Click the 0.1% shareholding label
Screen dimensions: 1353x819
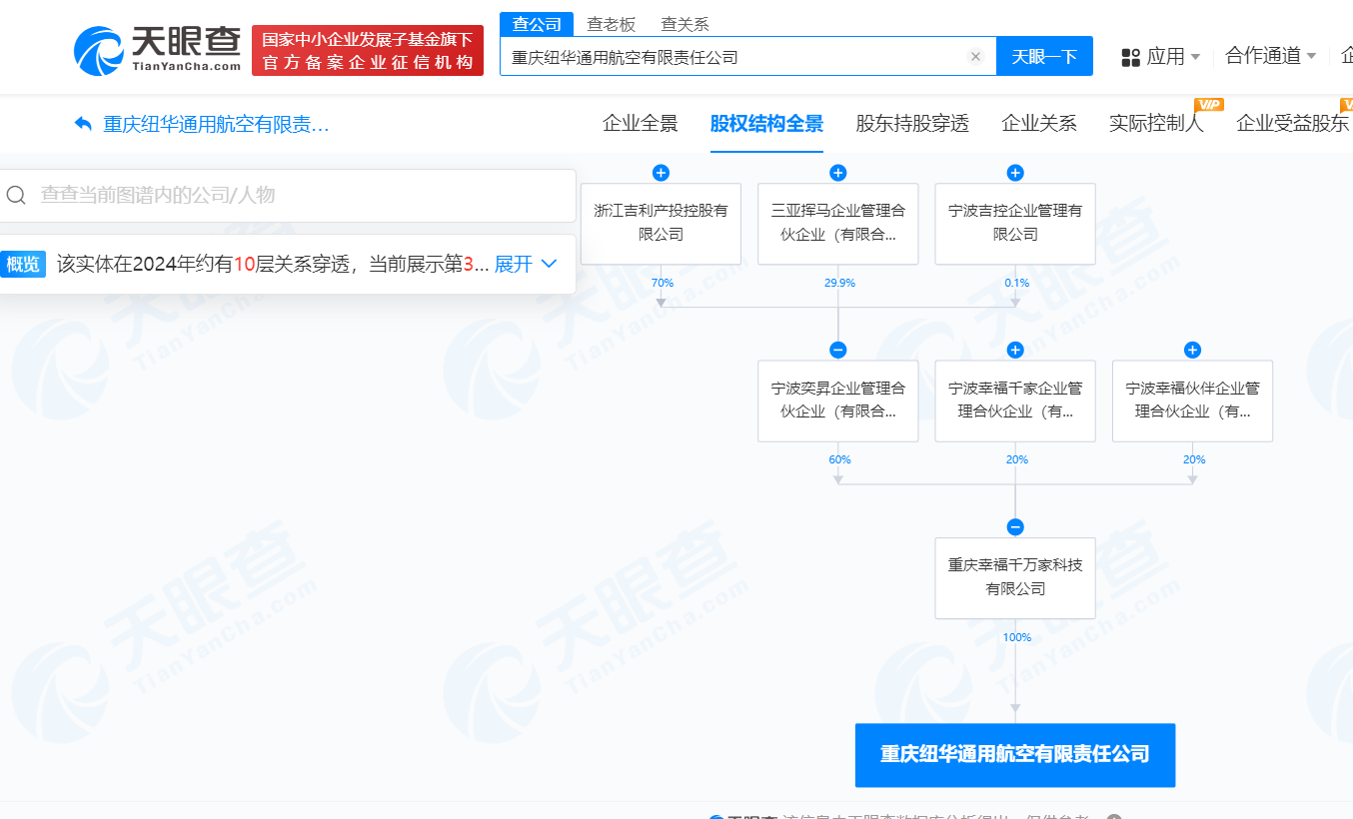tap(1016, 283)
